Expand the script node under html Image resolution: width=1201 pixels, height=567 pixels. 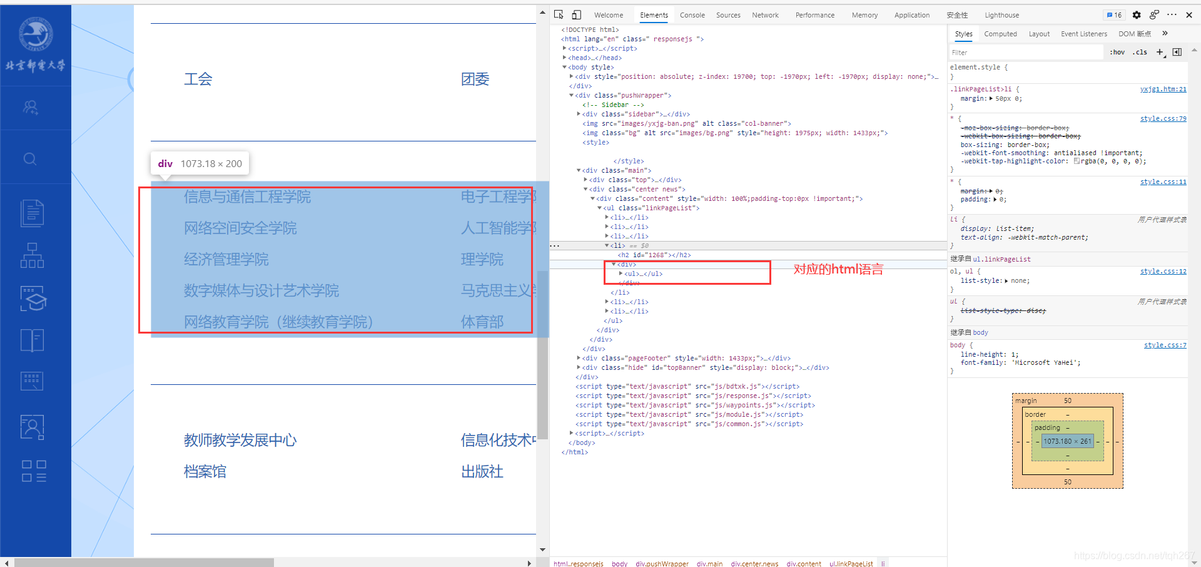564,48
